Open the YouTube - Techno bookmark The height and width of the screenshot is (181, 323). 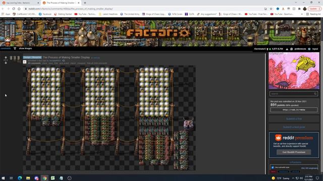[x=85, y=14]
